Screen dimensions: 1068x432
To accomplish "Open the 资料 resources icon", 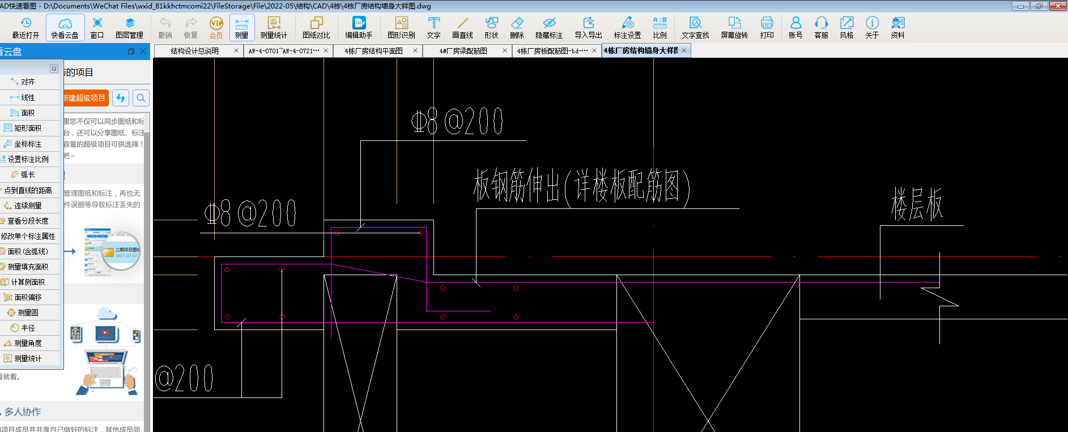I will [898, 28].
